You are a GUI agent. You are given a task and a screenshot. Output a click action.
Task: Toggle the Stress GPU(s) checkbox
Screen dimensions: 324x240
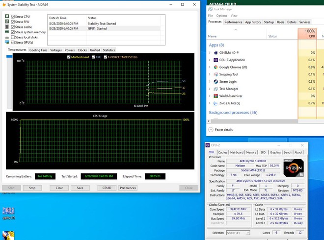13,42
